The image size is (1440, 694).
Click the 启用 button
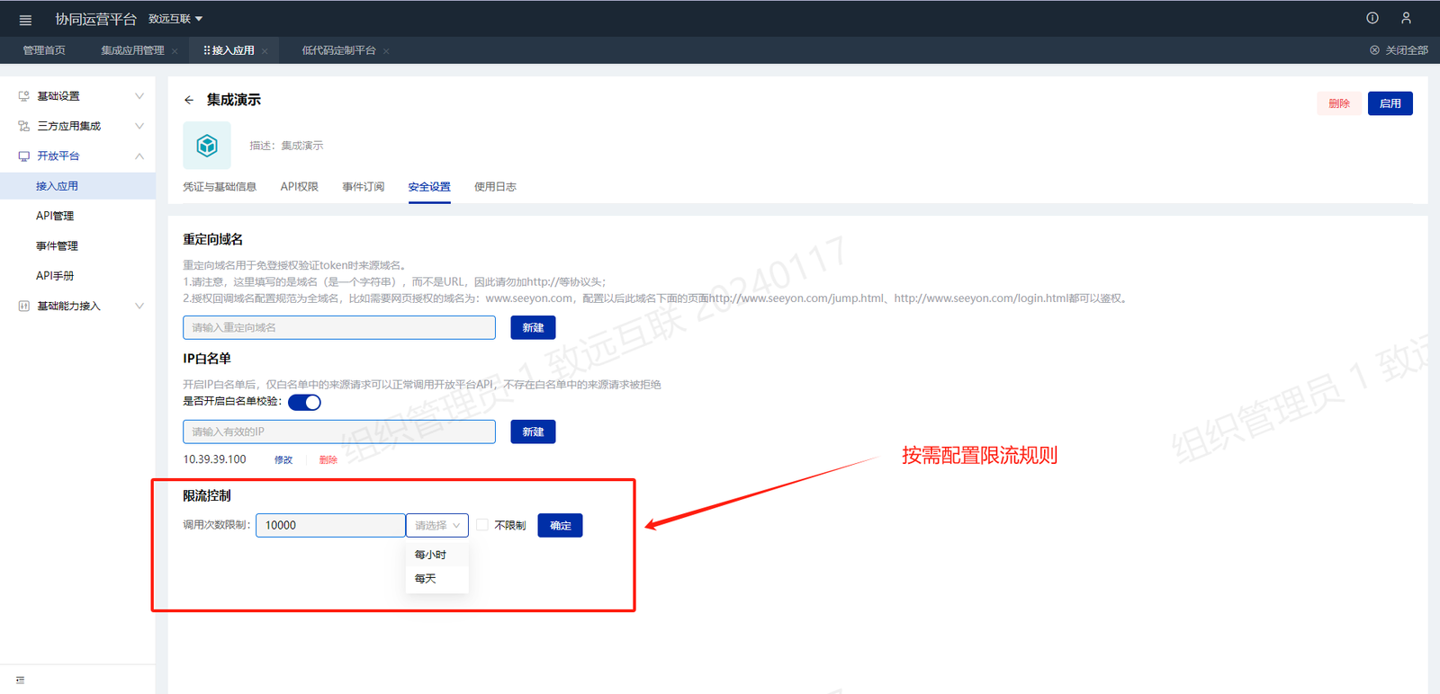pos(1390,103)
